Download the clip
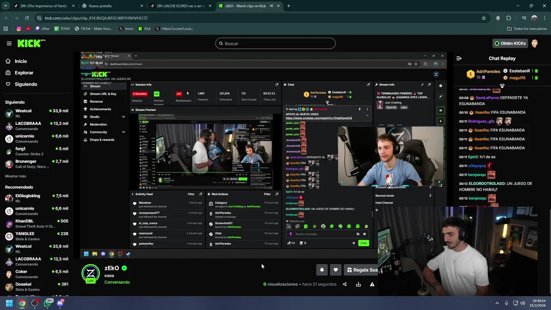Screen dimensions: 551x310 pyautogui.click(x=358, y=284)
